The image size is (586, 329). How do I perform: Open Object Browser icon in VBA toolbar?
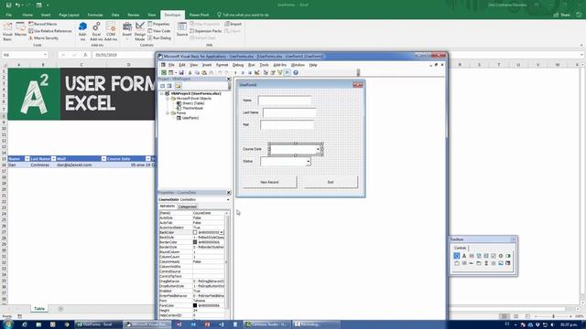pos(280,73)
